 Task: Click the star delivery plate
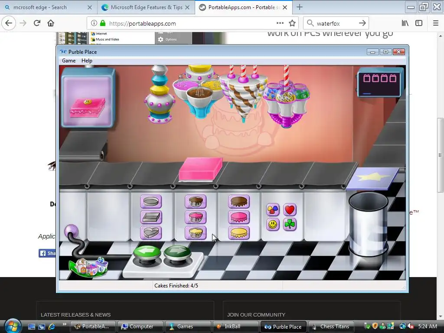372,178
